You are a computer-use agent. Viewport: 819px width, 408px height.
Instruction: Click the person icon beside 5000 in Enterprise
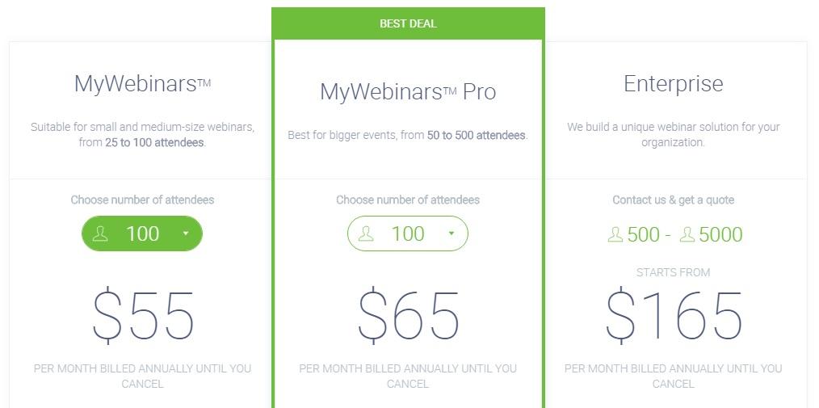687,234
